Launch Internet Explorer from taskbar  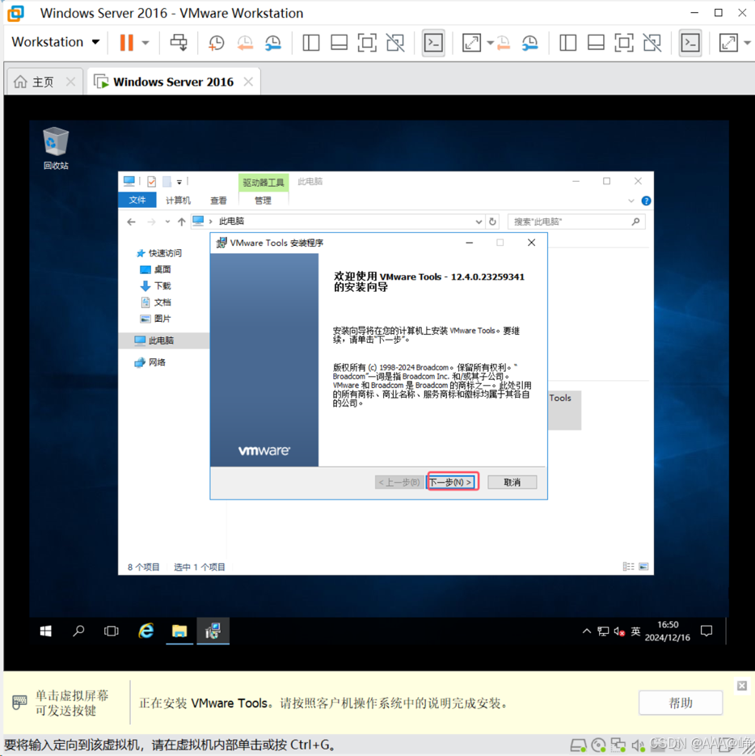coord(146,631)
